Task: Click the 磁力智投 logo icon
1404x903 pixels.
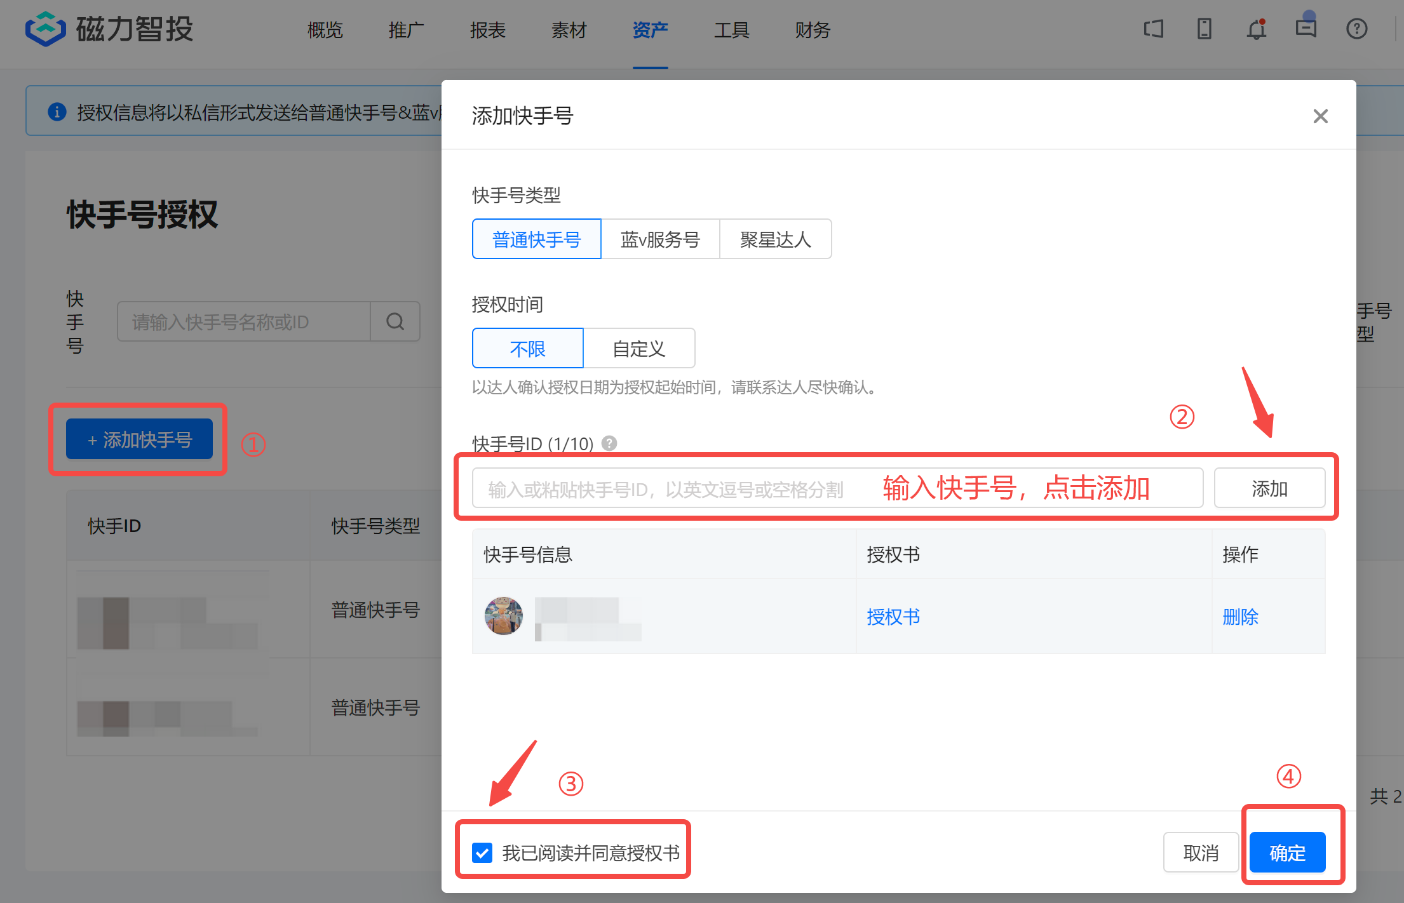Action: [46, 29]
